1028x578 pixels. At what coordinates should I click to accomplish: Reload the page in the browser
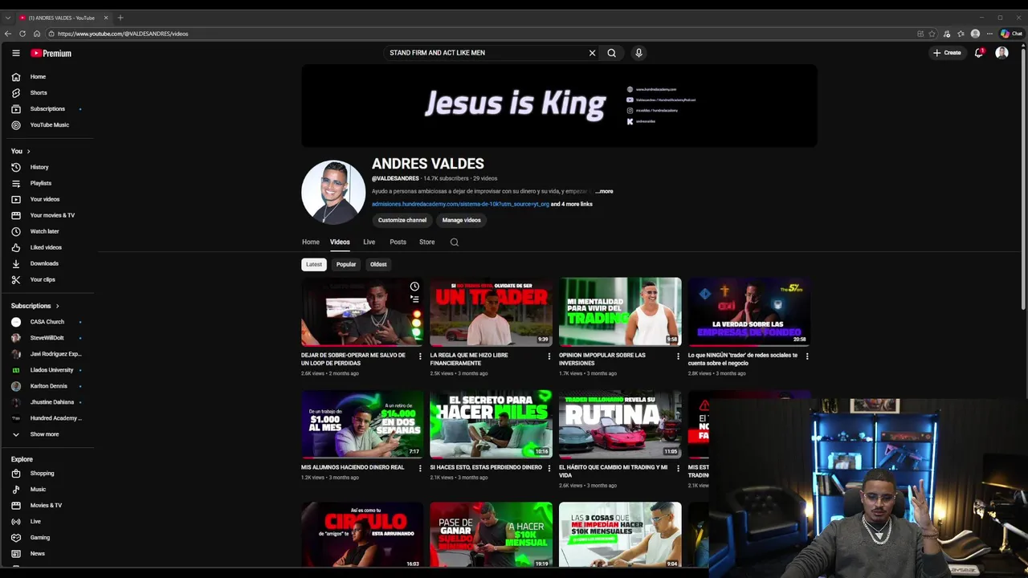coord(22,34)
